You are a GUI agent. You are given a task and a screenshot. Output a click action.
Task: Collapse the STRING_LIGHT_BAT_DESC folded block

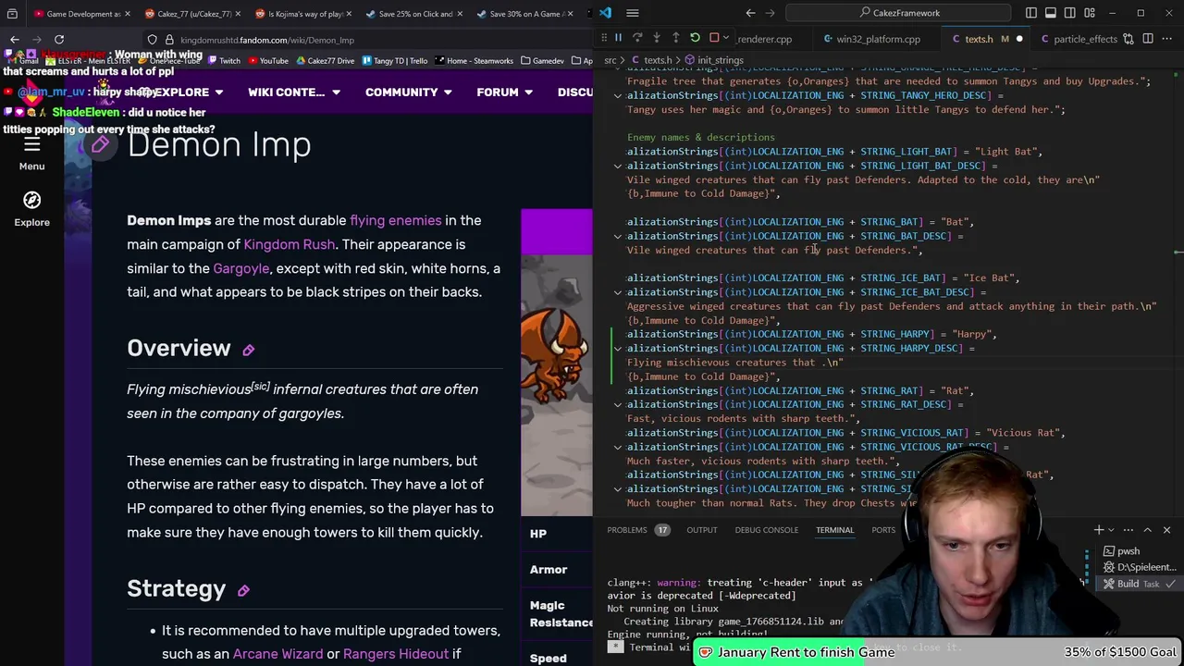pyautogui.click(x=618, y=166)
